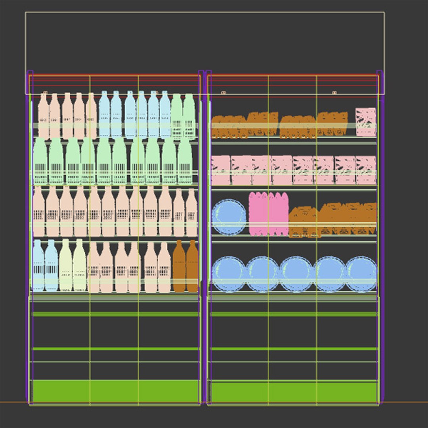Image resolution: width=428 pixels, height=428 pixels.
Task: Select the leftmost pink box on right cabinet's second shelf
Action: tap(221, 170)
